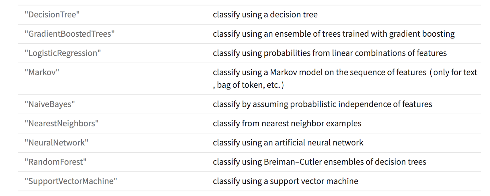The width and height of the screenshot is (490, 196).
Task: Select the "SupportVectorMachine" entry
Action: (71, 181)
